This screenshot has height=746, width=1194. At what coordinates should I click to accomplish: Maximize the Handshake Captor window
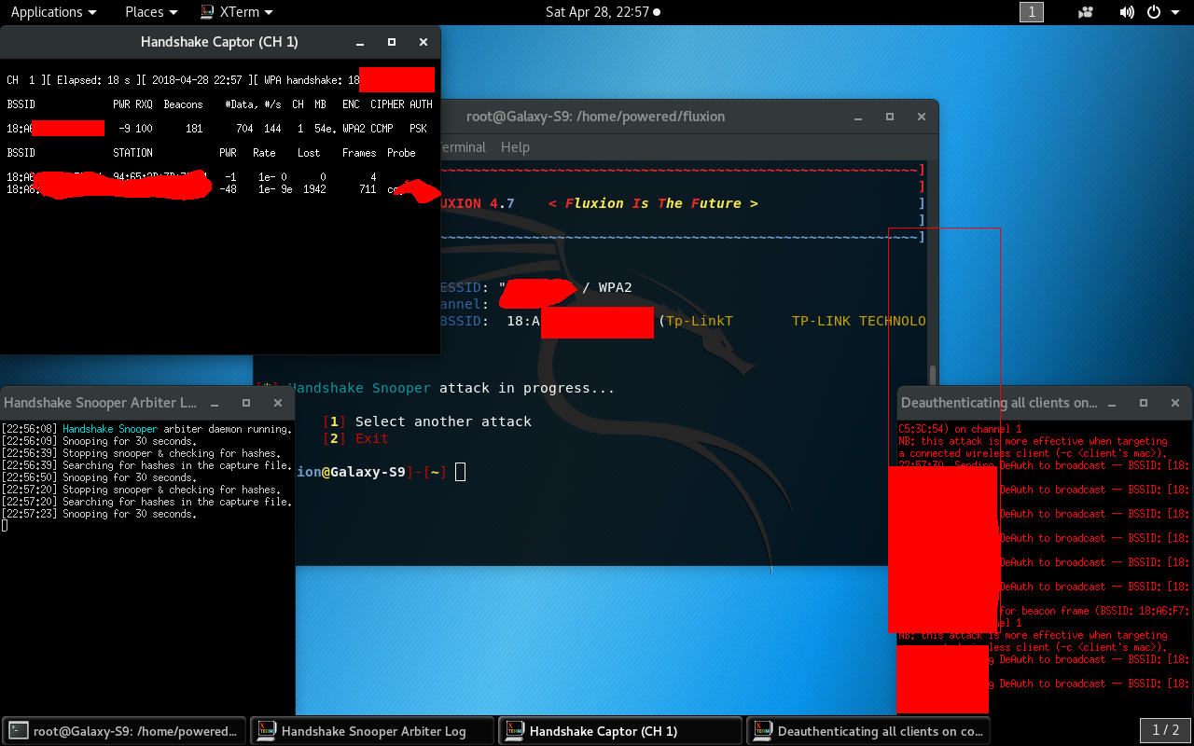(392, 42)
